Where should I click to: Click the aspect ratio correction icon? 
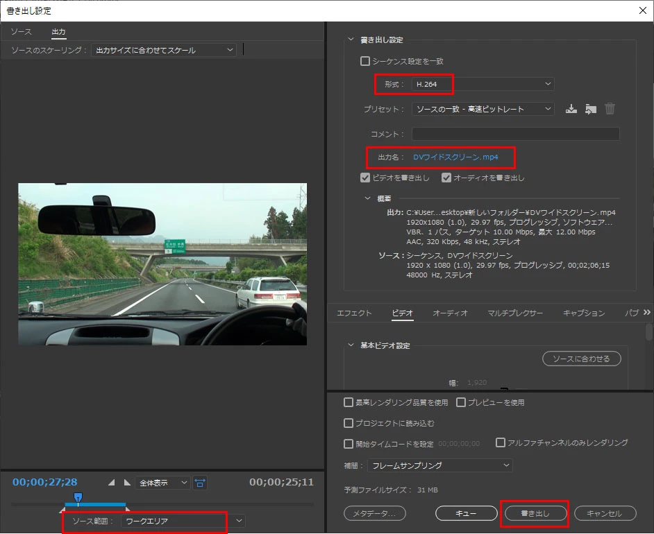200,483
